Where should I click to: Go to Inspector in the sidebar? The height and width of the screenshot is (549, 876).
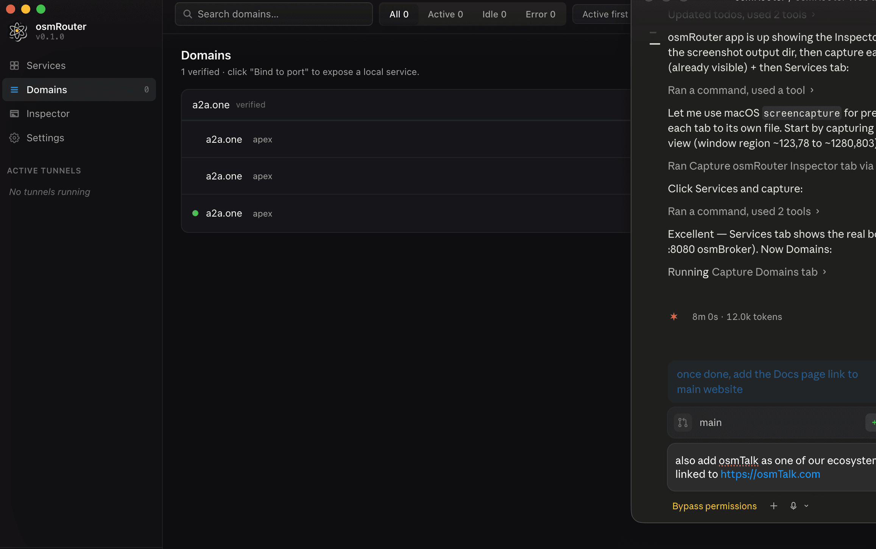tap(79, 114)
